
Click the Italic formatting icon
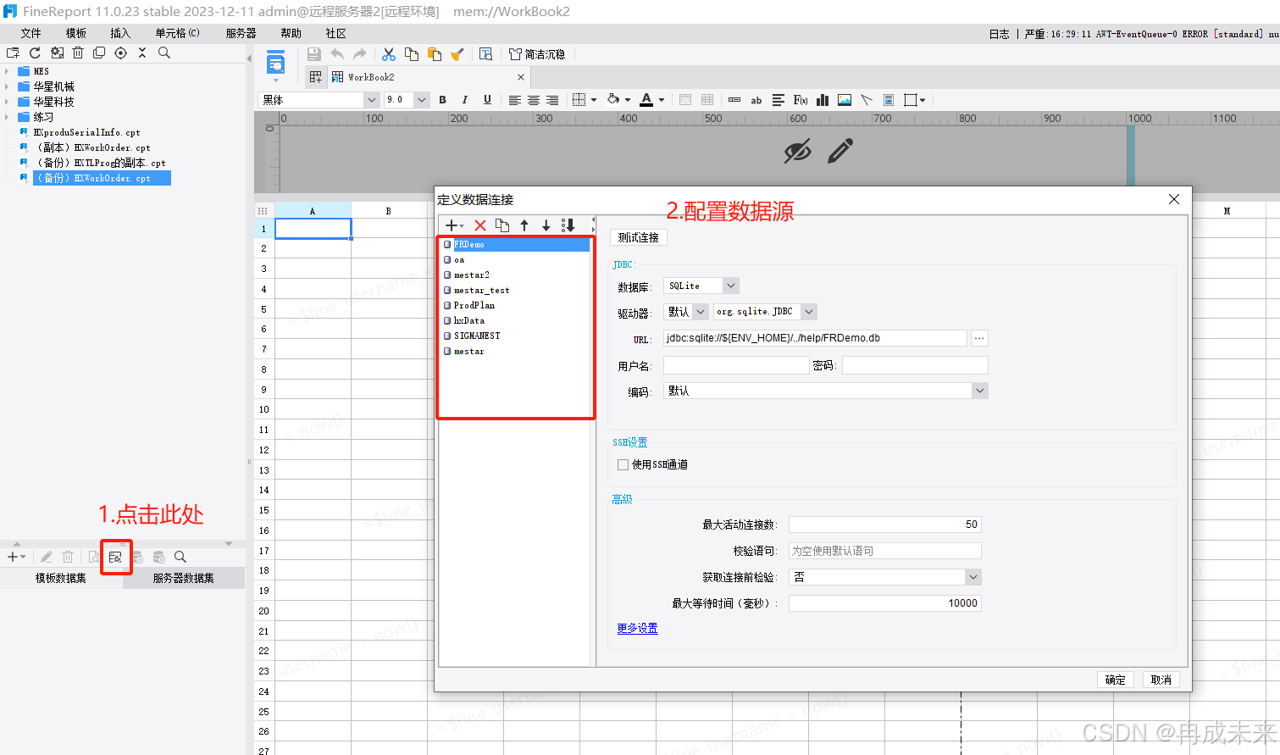pos(464,100)
